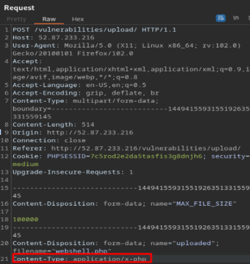The width and height of the screenshot is (250, 264).
Task: Click the 'medium' security cookie value
Action: pos(25,164)
